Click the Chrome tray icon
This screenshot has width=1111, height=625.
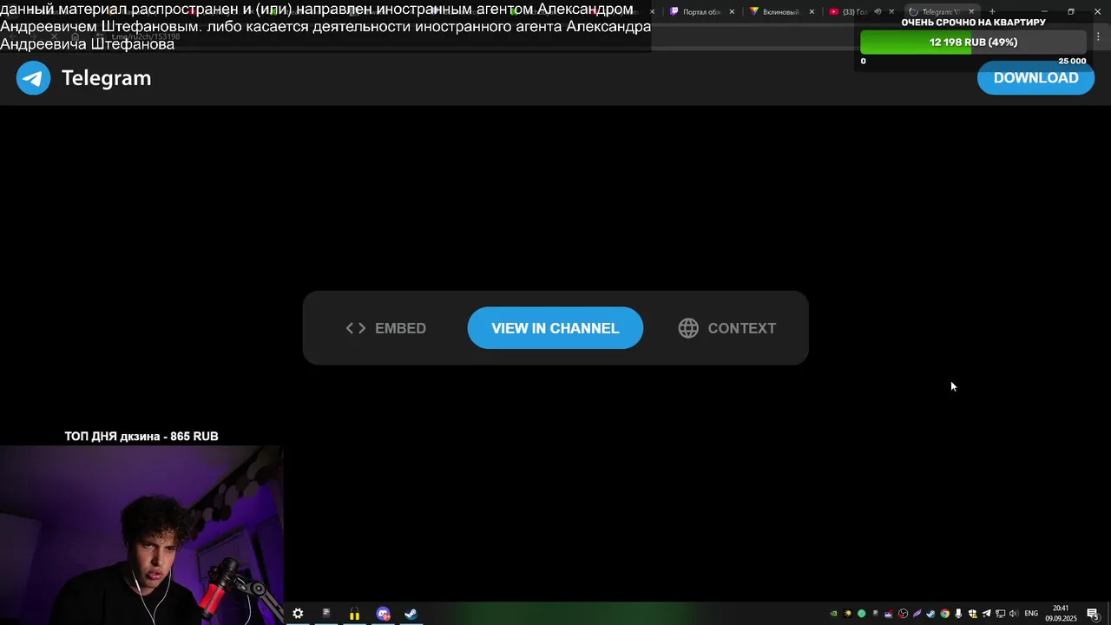944,614
